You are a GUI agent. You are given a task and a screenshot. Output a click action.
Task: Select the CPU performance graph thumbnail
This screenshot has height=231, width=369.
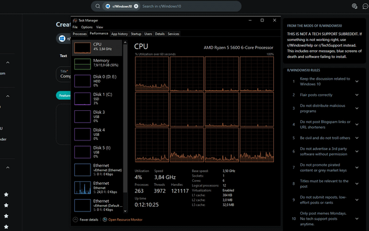[x=82, y=48]
